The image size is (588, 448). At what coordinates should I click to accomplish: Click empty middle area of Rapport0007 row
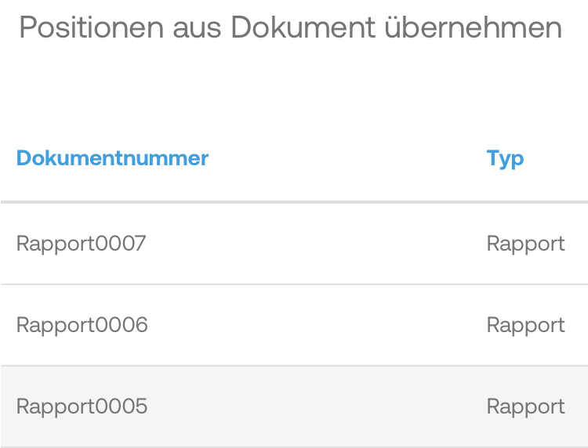coord(314,244)
